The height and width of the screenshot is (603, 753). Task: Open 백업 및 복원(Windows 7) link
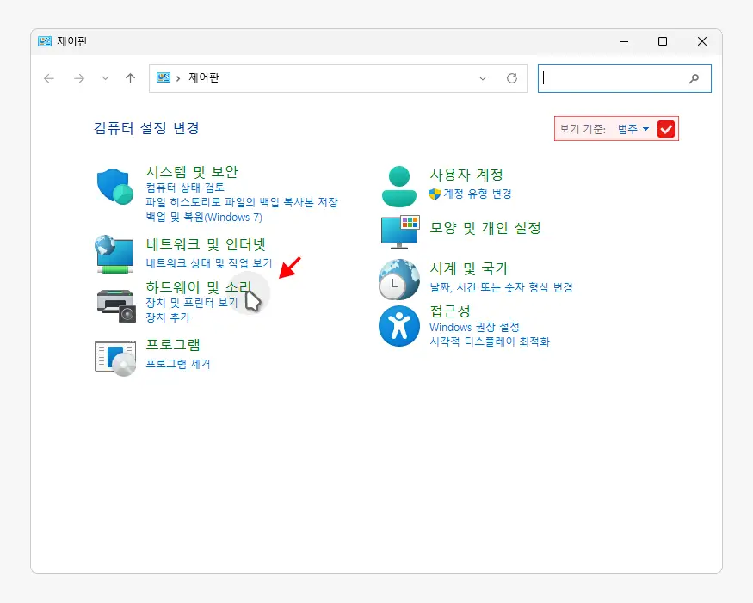[204, 217]
